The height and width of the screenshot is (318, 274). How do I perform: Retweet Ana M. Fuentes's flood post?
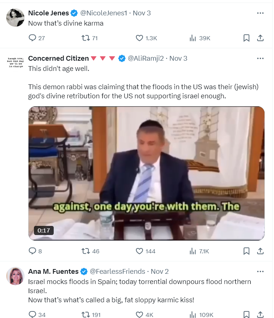(85, 315)
